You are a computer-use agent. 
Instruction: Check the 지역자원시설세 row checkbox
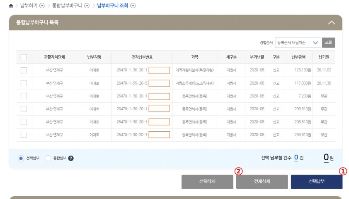point(24,70)
